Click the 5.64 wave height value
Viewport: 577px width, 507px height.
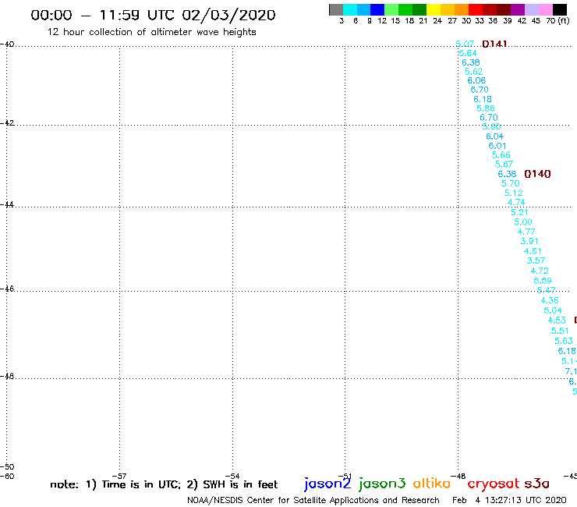(x=468, y=53)
